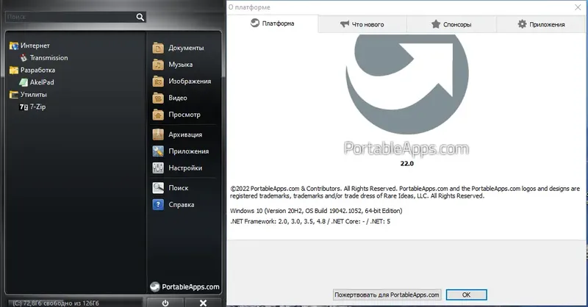This screenshot has width=588, height=307.
Task: Click the Настройки sliders icon
Action: (x=158, y=168)
